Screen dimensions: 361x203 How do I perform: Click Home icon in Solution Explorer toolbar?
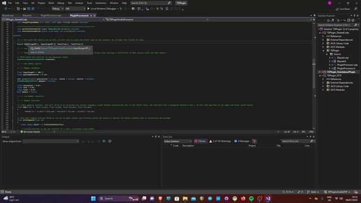click(x=328, y=20)
